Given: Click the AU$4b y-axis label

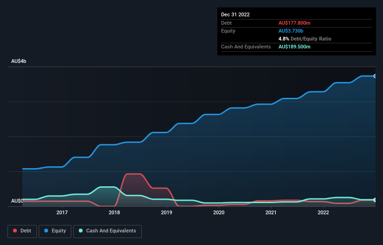Looking at the screenshot, I should (x=19, y=61).
